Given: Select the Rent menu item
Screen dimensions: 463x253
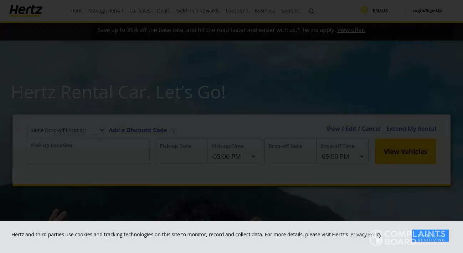Looking at the screenshot, I should click(x=76, y=11).
